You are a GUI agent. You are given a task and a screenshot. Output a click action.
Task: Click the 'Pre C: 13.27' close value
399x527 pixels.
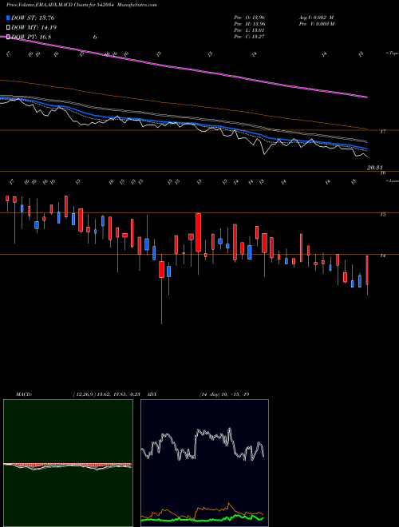pos(250,37)
